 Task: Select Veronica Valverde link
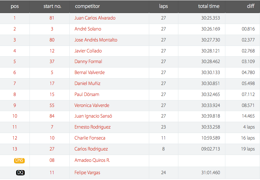[x=92, y=105]
